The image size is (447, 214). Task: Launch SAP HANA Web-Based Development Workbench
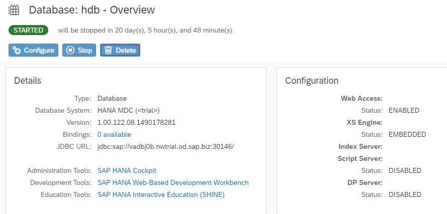tap(173, 182)
